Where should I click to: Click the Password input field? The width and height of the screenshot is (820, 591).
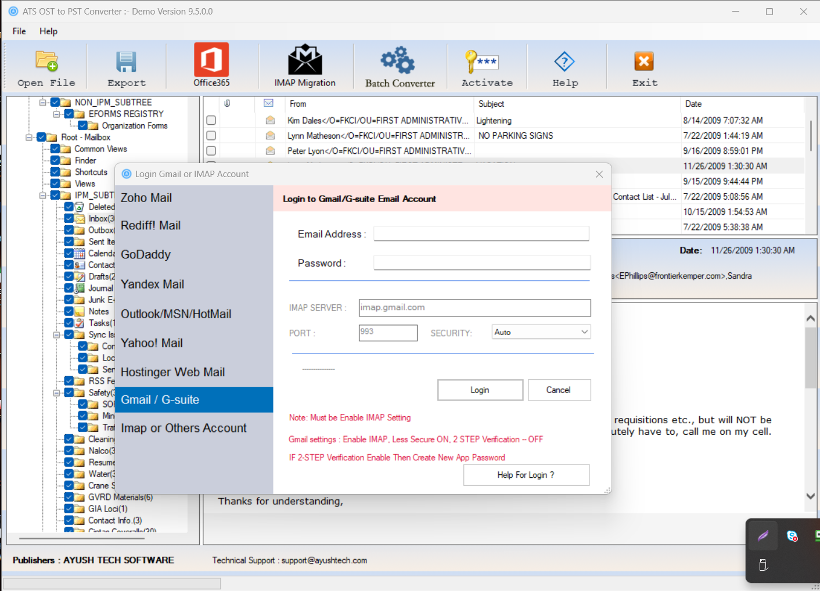pyautogui.click(x=482, y=262)
